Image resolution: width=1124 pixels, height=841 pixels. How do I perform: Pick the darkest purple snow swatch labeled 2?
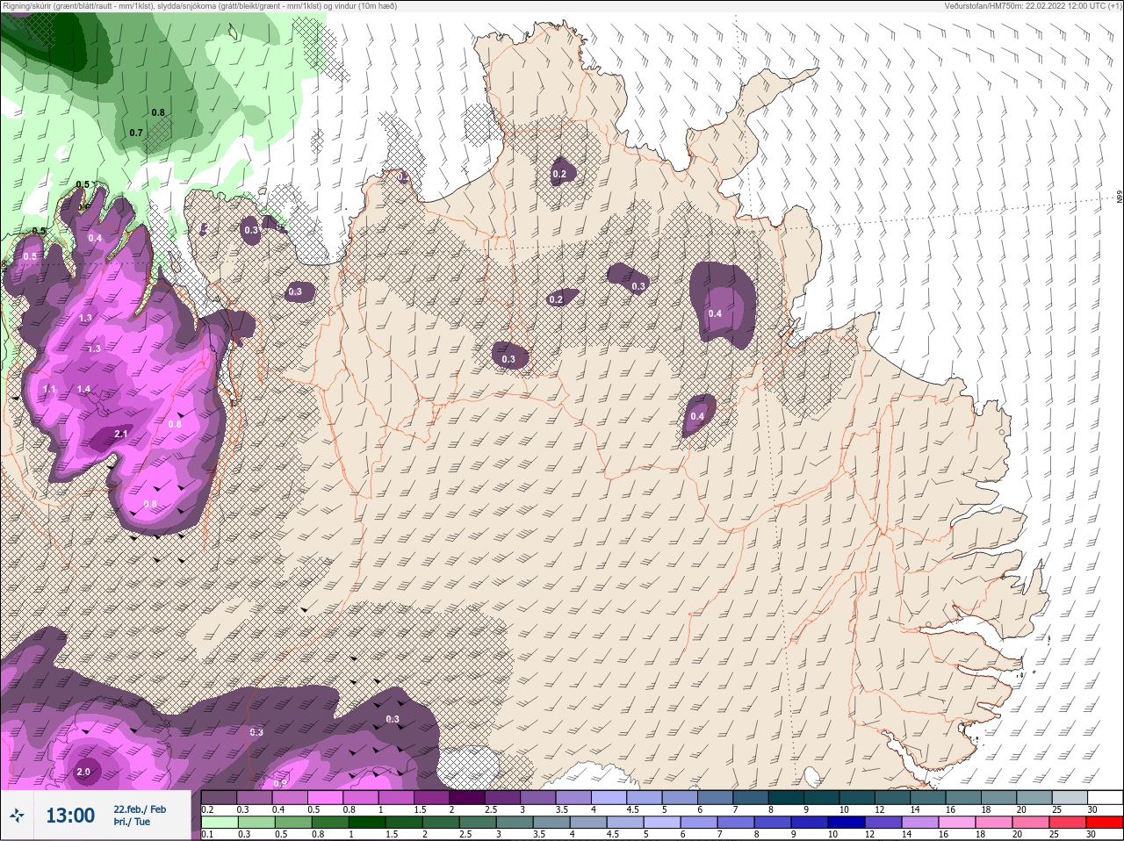(467, 797)
